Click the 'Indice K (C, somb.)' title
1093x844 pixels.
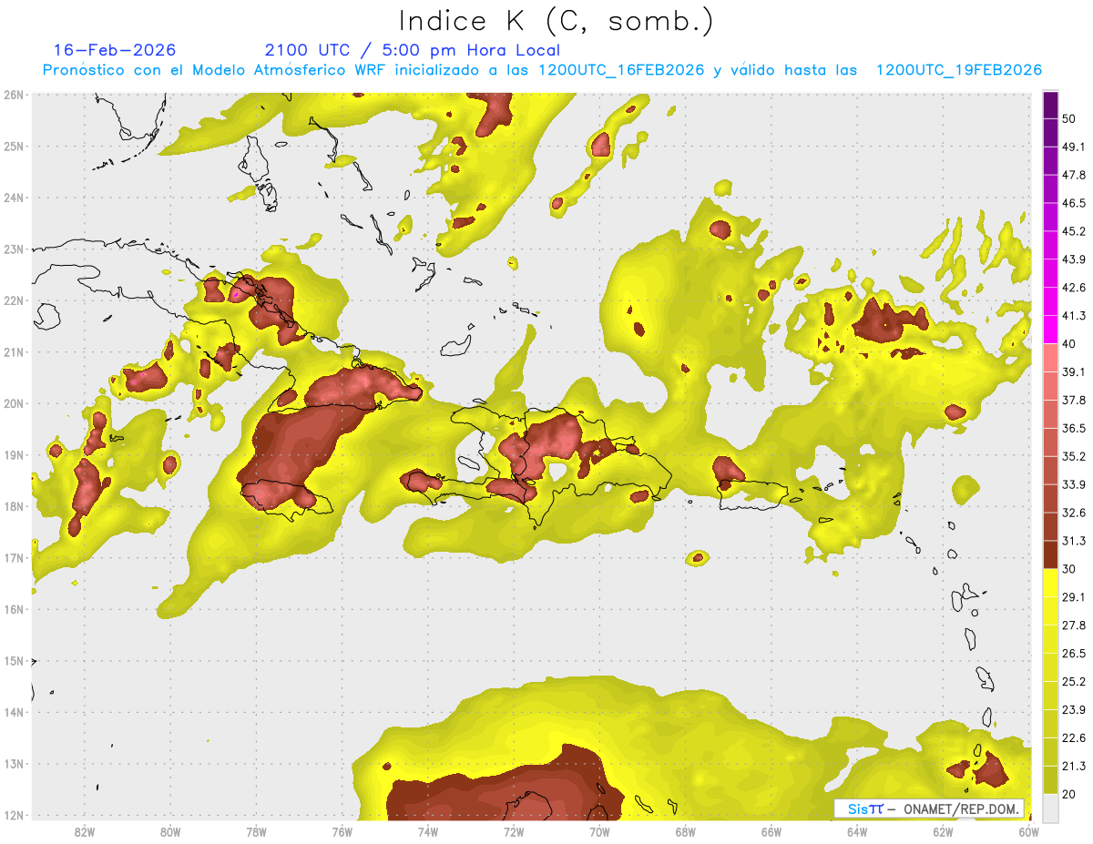tap(557, 21)
